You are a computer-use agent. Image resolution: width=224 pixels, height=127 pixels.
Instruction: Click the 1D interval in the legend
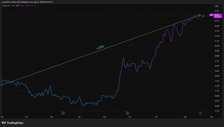click(x=13, y=6)
